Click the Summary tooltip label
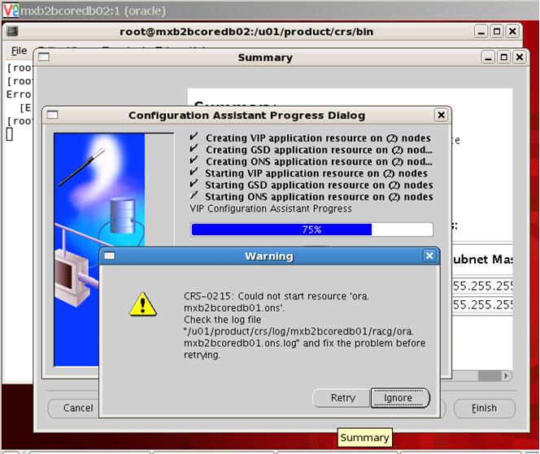 [x=364, y=438]
